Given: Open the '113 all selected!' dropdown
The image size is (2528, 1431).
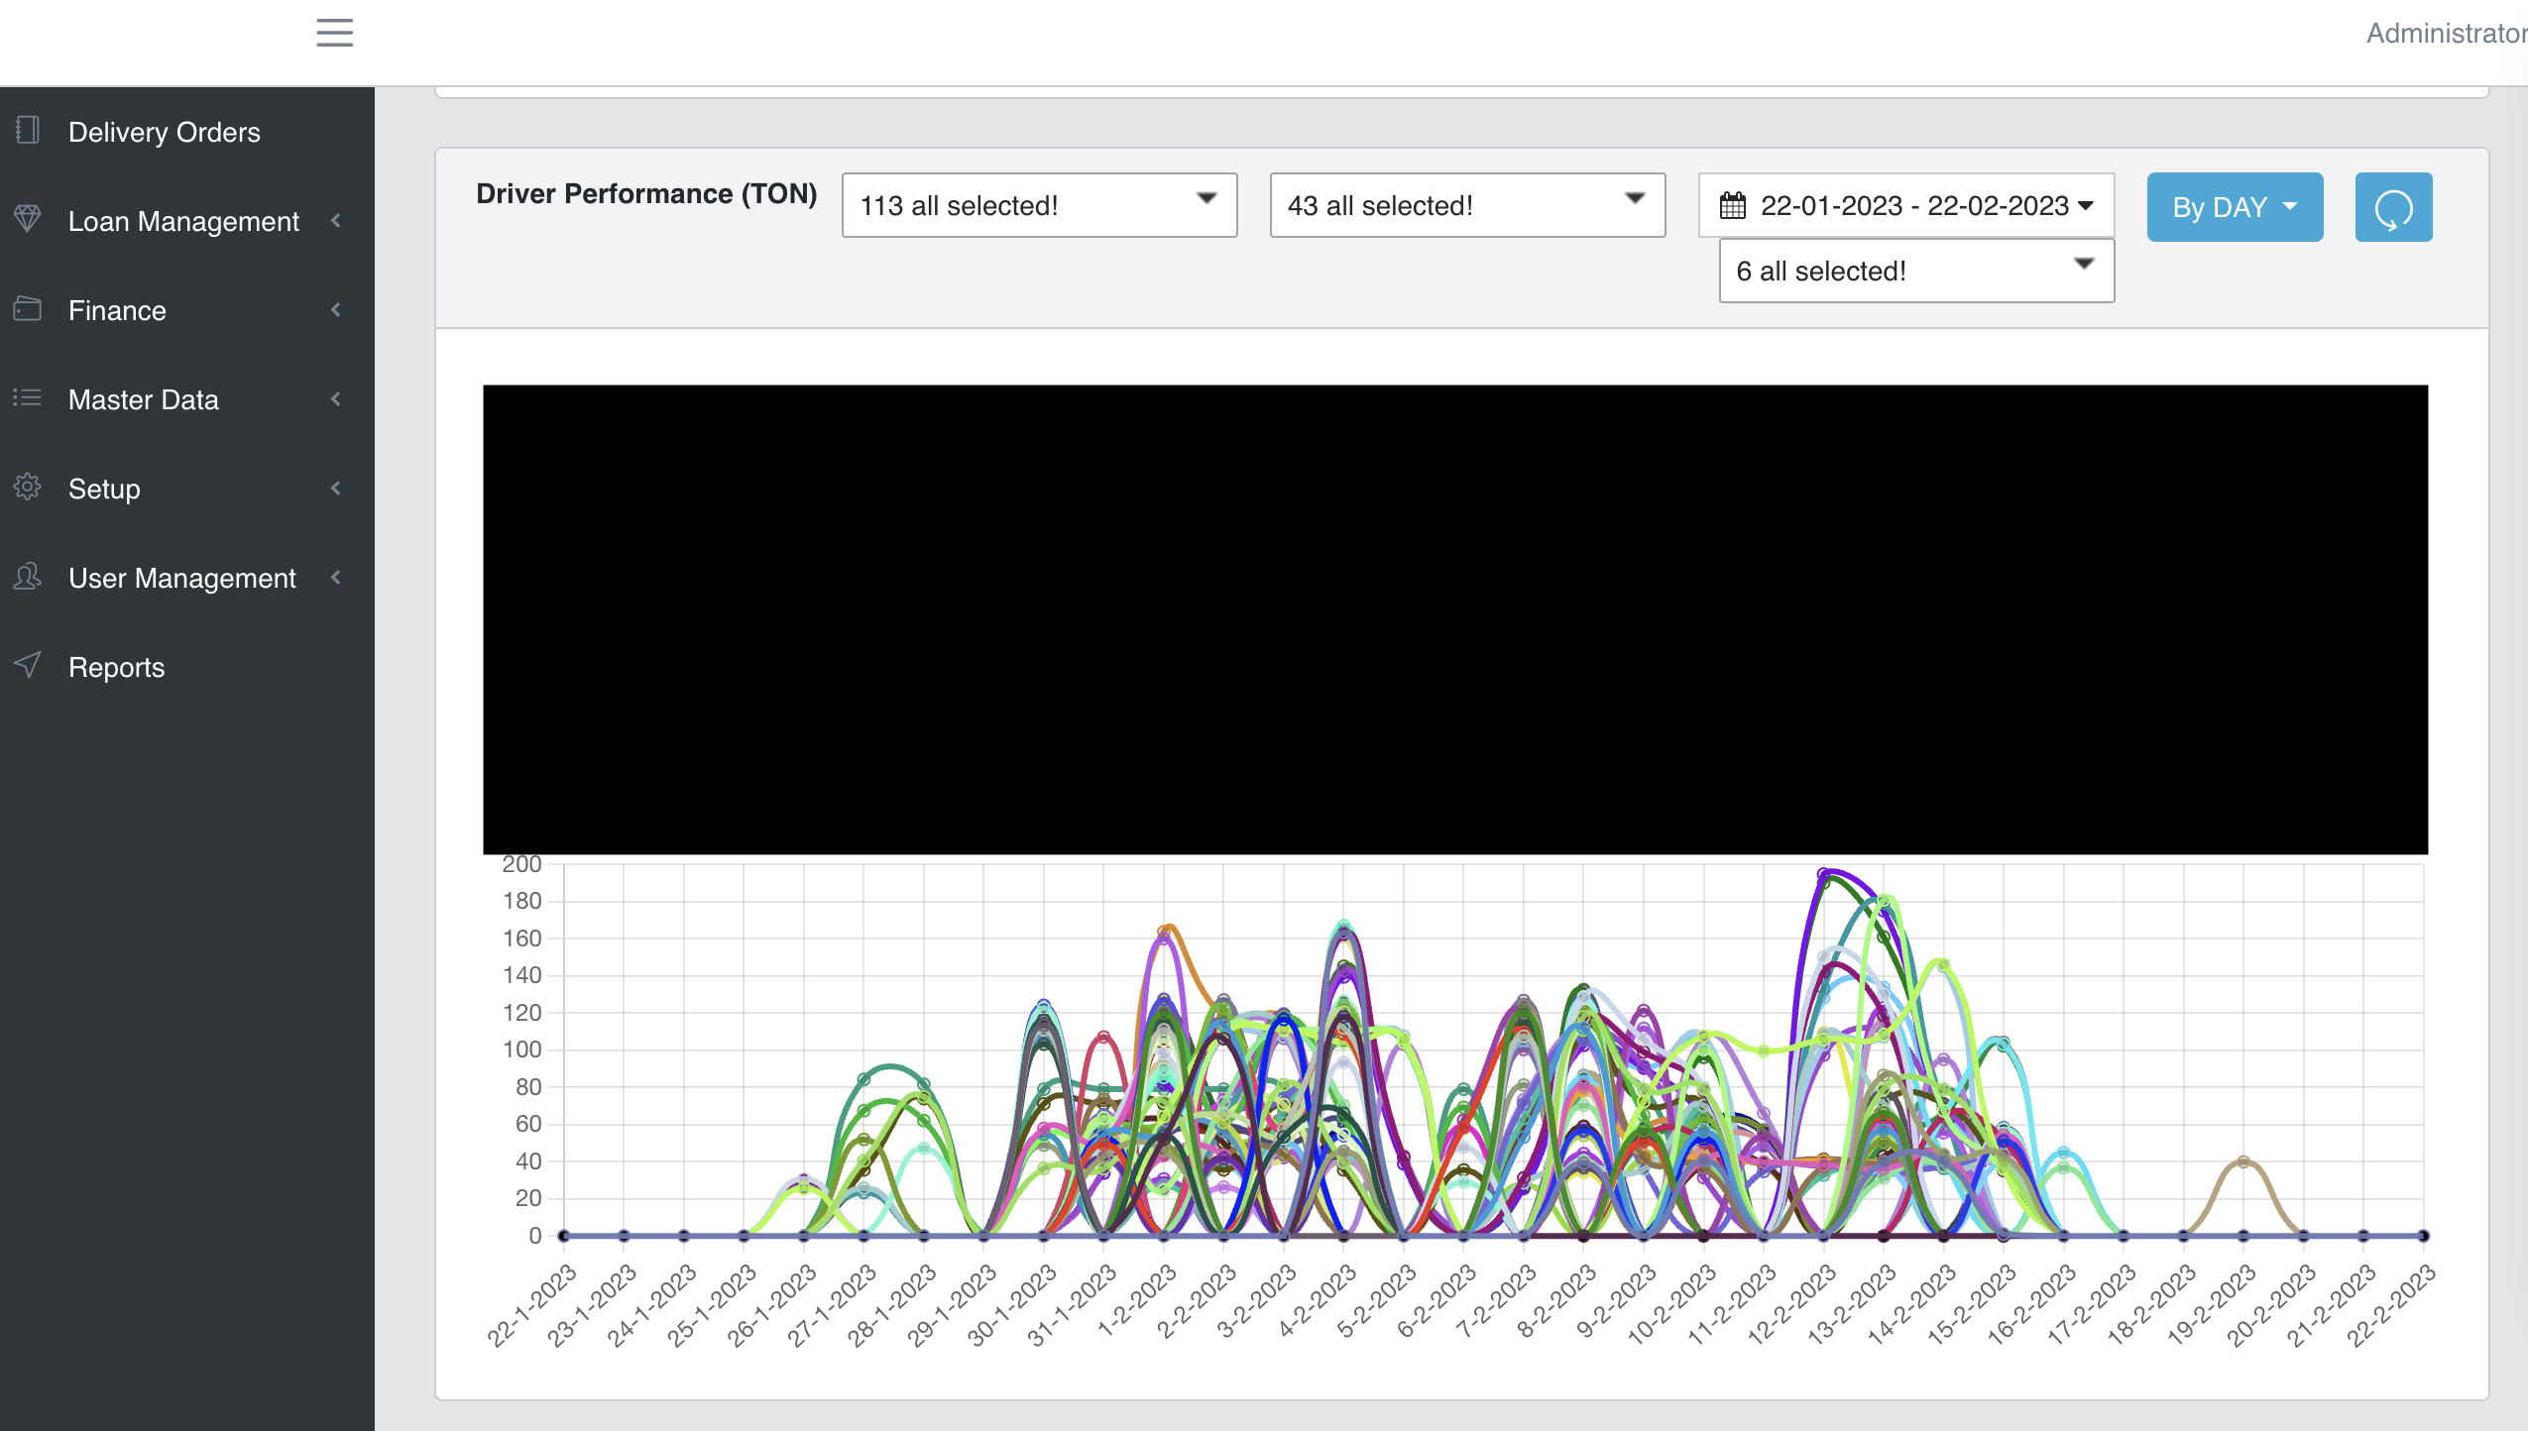Looking at the screenshot, I should [x=1039, y=205].
